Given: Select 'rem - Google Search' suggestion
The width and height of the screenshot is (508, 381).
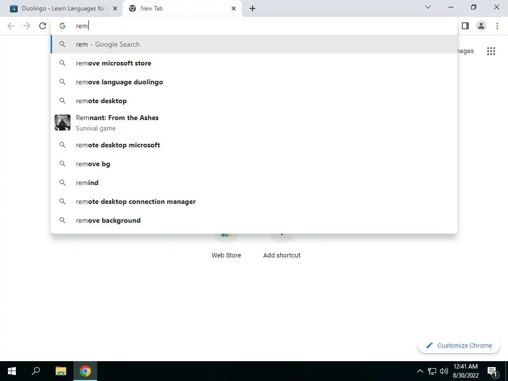Looking at the screenshot, I should click(x=254, y=44).
